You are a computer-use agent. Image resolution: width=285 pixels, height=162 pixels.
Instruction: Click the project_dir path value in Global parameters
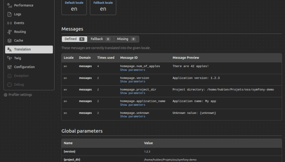coord(170,160)
